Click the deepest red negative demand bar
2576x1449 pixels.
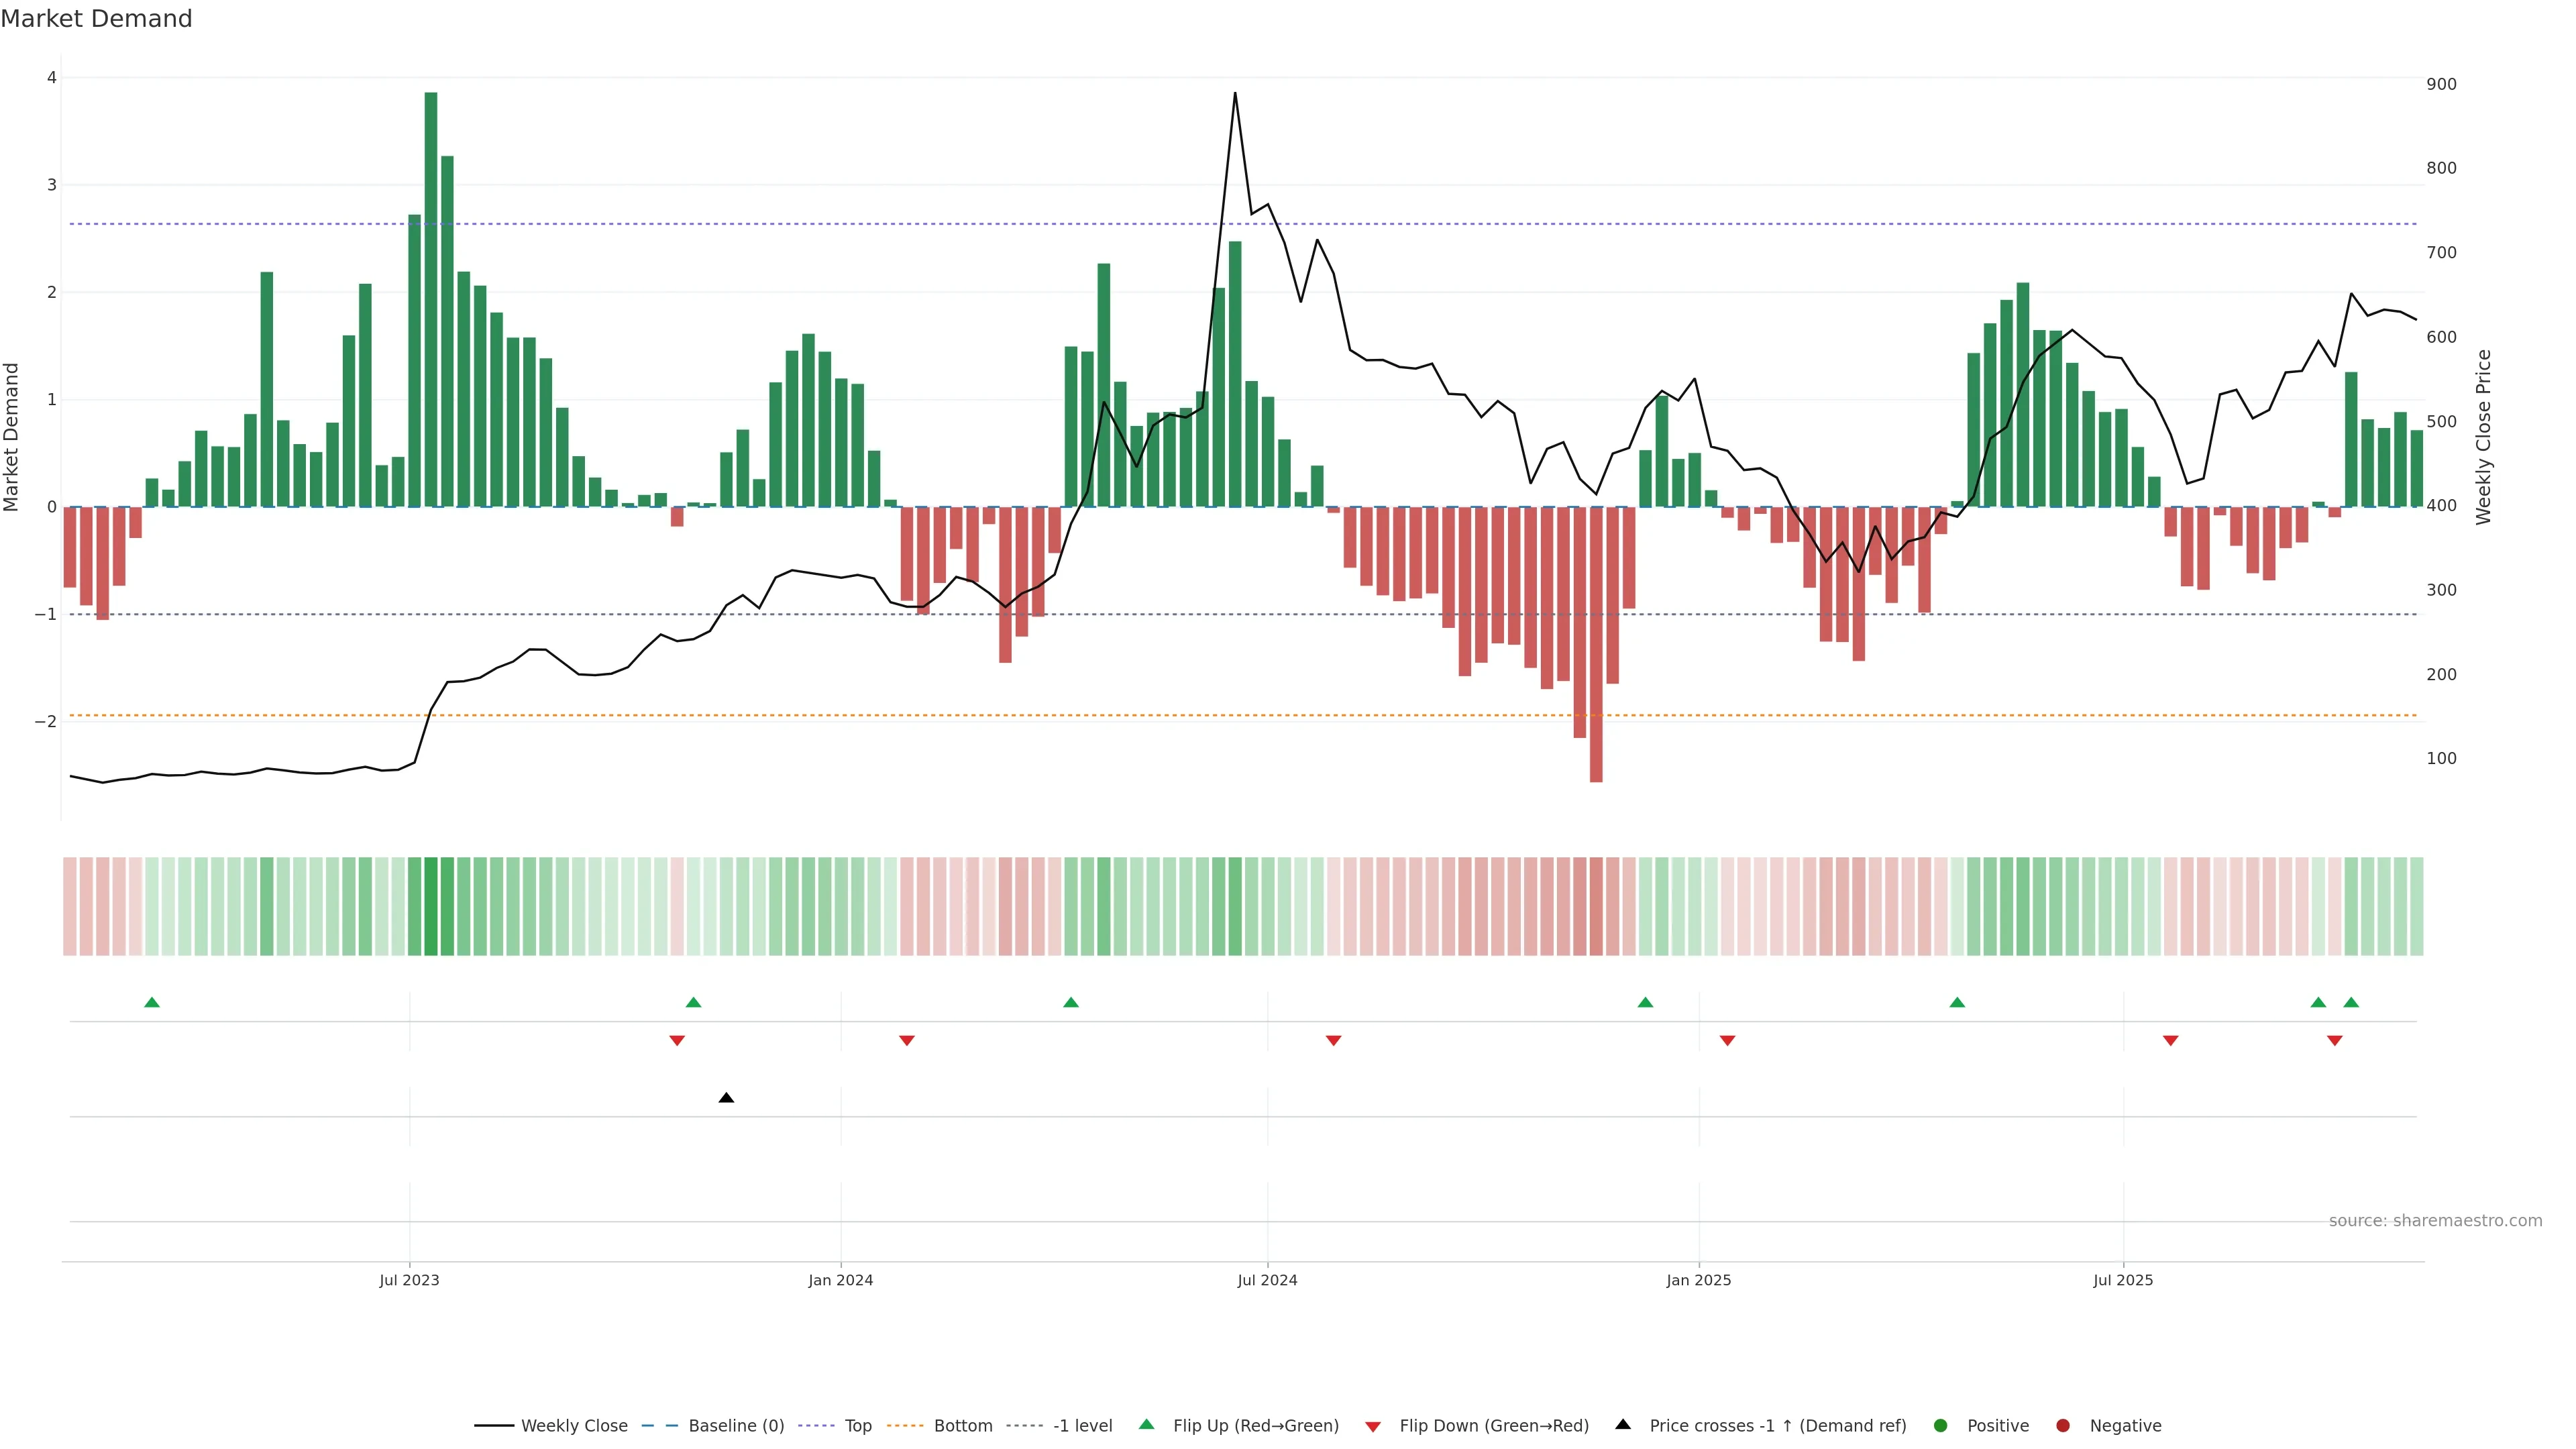click(1596, 645)
